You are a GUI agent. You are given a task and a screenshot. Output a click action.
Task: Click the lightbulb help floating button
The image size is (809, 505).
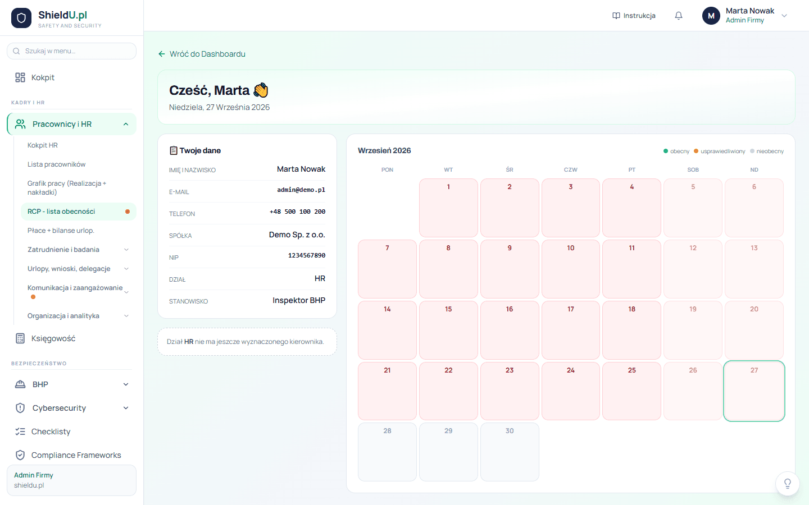click(788, 484)
